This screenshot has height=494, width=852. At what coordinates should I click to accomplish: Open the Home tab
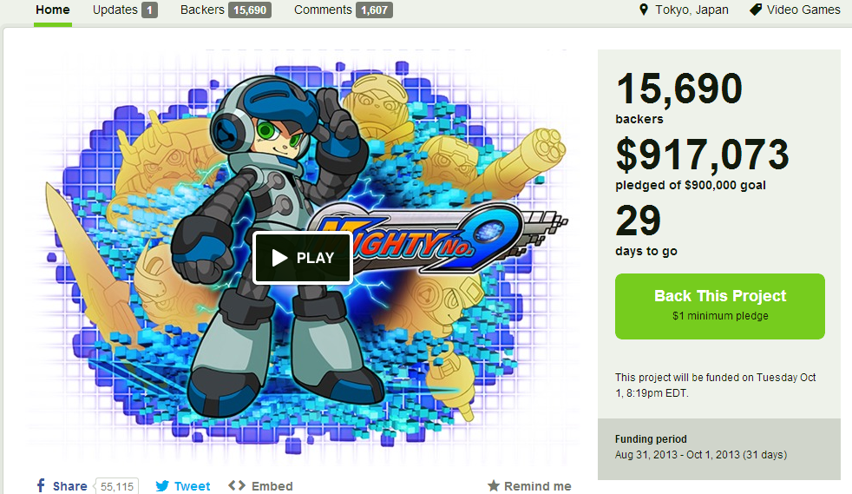click(x=53, y=10)
